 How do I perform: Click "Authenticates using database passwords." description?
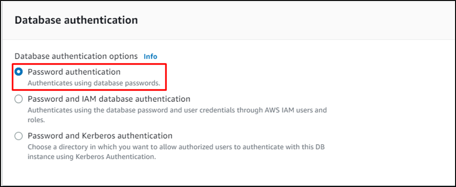(x=94, y=83)
